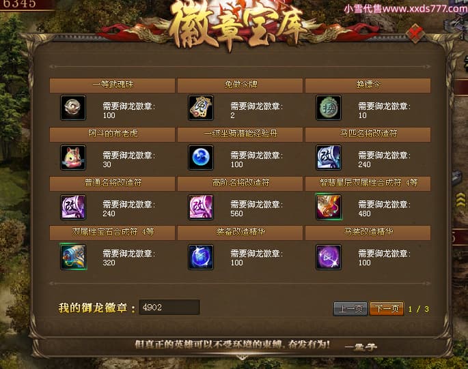This screenshot has width=468, height=369.
Task: Select the 装备改造精华 blue orb icon
Action: 201,257
